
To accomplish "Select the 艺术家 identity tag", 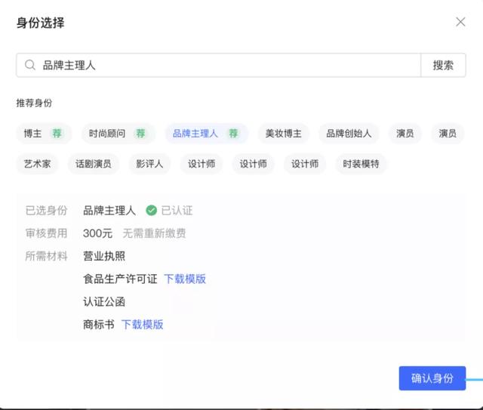I will [37, 164].
